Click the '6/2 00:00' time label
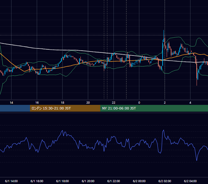The height and width of the screenshot is (184, 208). [139, 181]
